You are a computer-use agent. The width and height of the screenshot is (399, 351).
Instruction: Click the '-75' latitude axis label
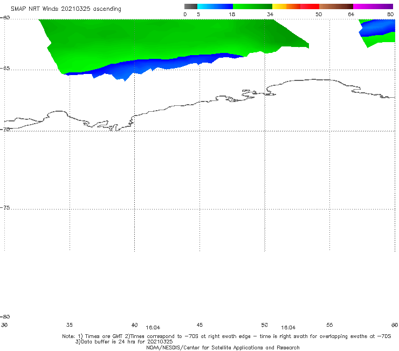[x=5, y=208]
